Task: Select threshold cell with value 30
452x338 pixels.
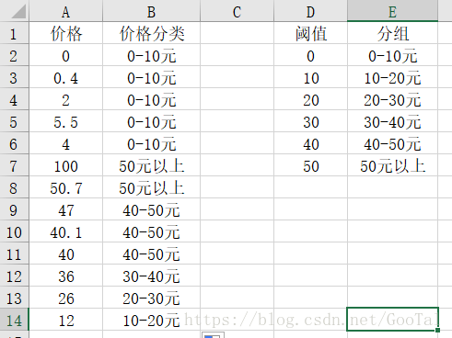Action: [x=310, y=121]
